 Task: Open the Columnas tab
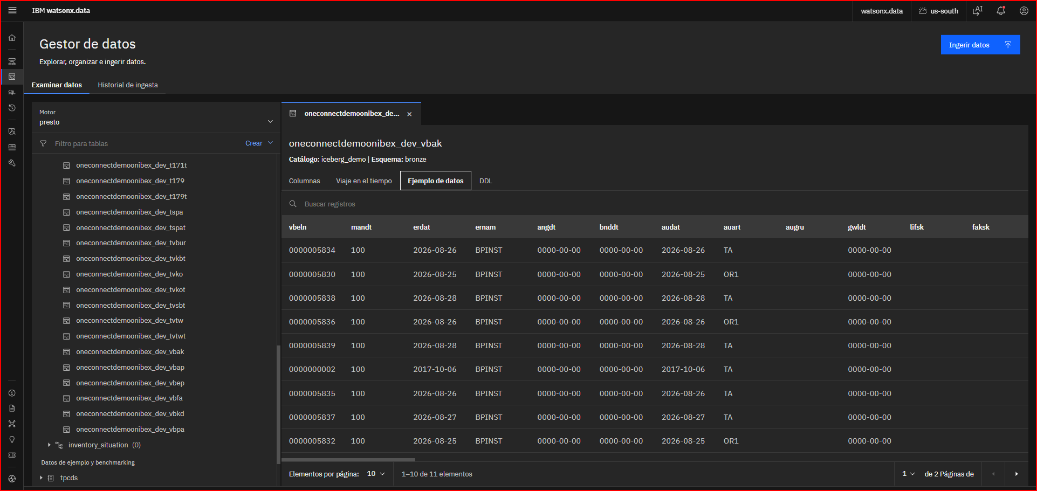tap(304, 181)
